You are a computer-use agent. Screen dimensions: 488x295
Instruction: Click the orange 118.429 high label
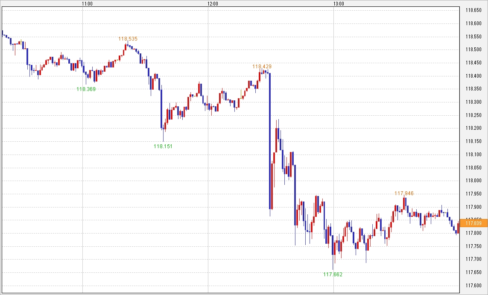[262, 67]
